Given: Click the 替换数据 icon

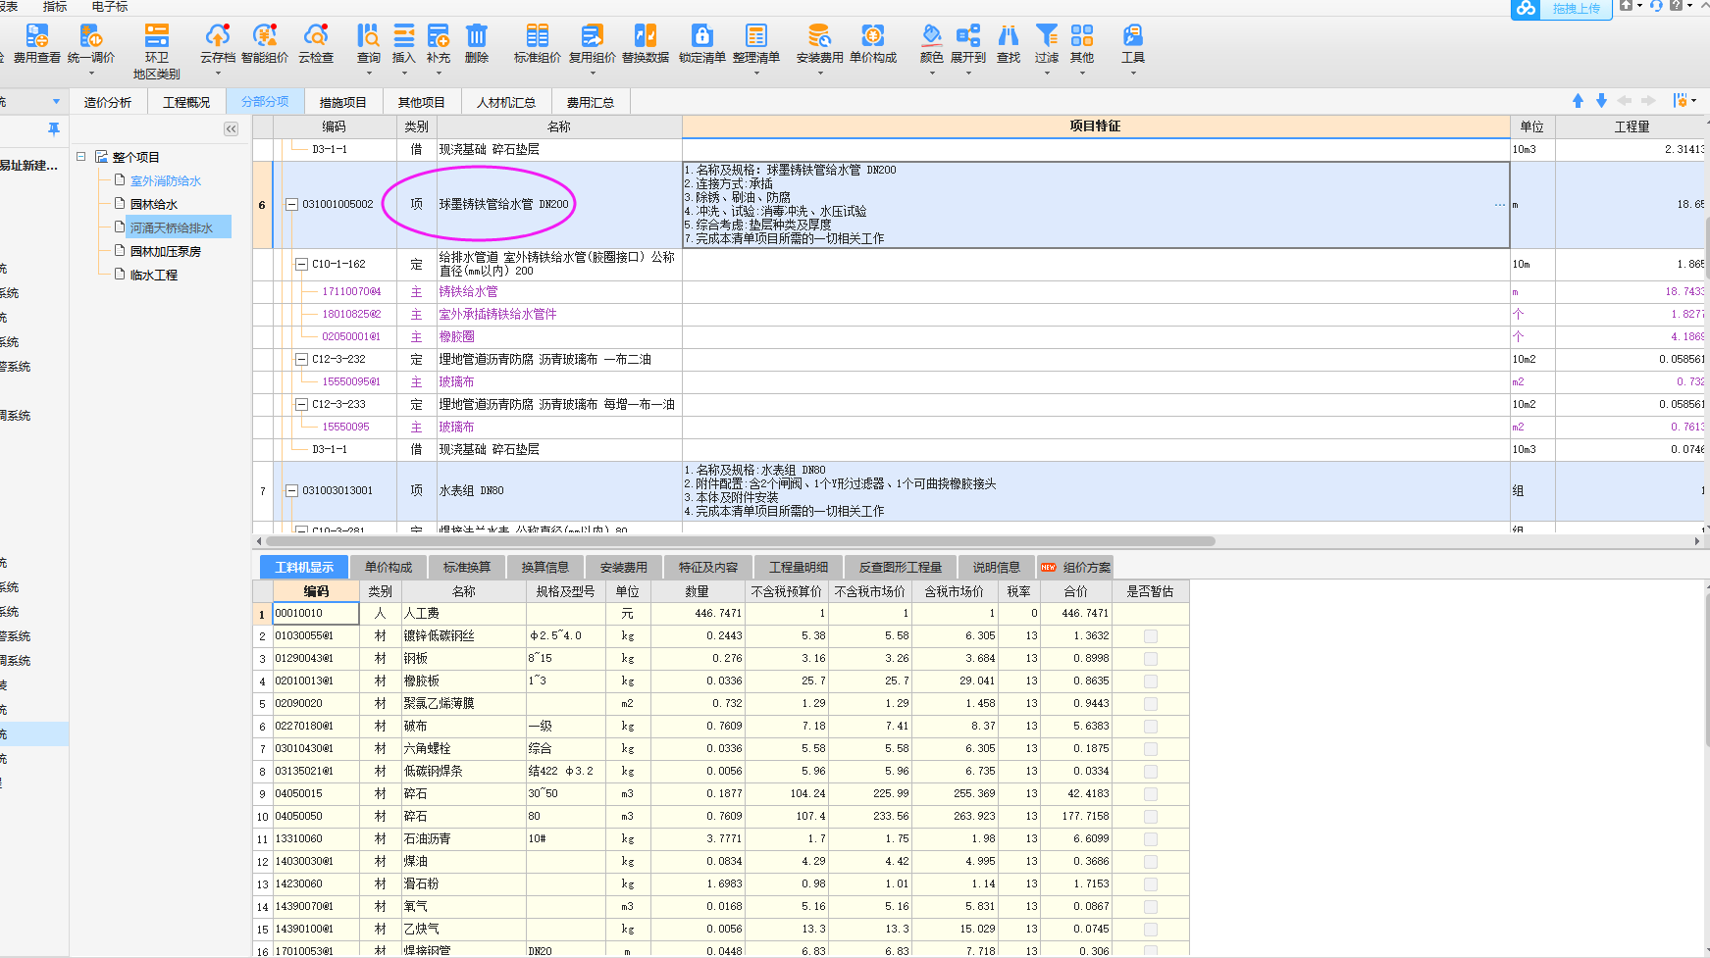Looking at the screenshot, I should pyautogui.click(x=646, y=36).
